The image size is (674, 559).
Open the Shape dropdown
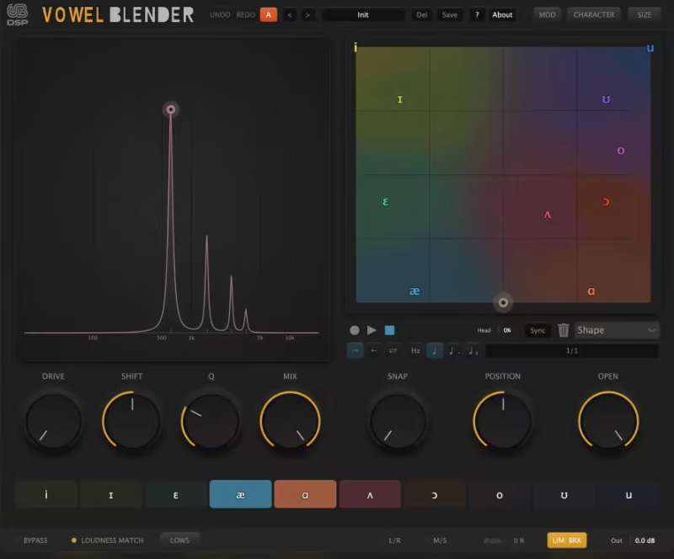[x=617, y=330]
